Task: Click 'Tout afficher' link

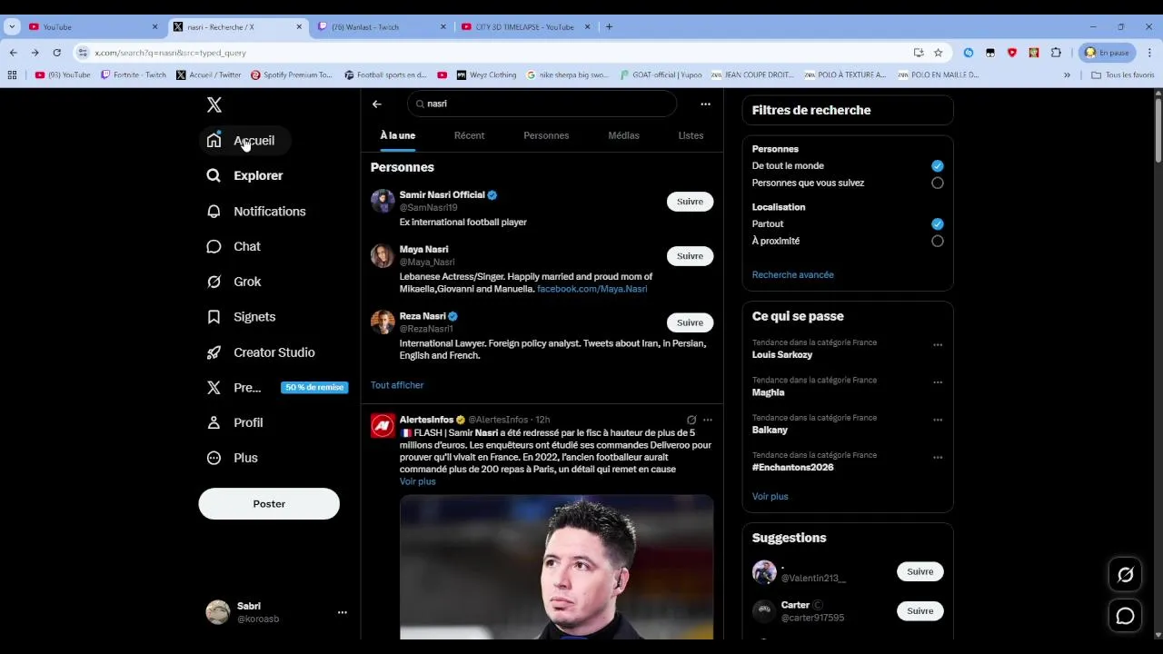Action: coord(397,385)
